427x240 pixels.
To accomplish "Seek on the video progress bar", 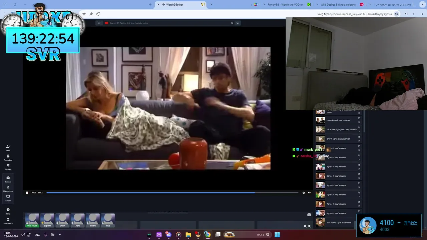I will [172, 192].
